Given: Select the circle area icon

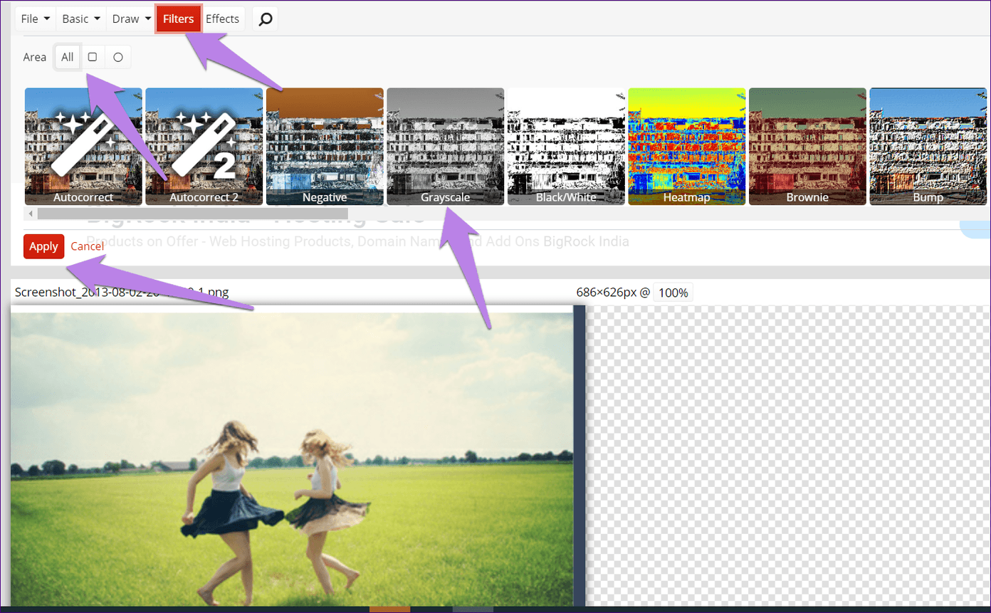Looking at the screenshot, I should (118, 57).
